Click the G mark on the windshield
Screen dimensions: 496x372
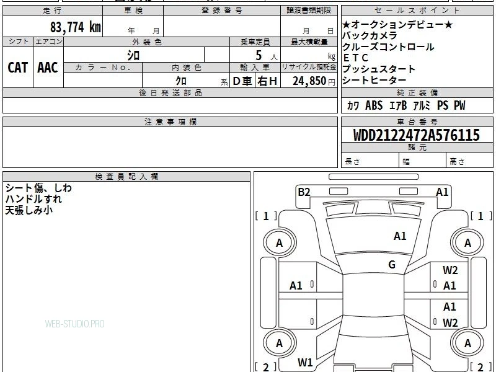click(392, 265)
